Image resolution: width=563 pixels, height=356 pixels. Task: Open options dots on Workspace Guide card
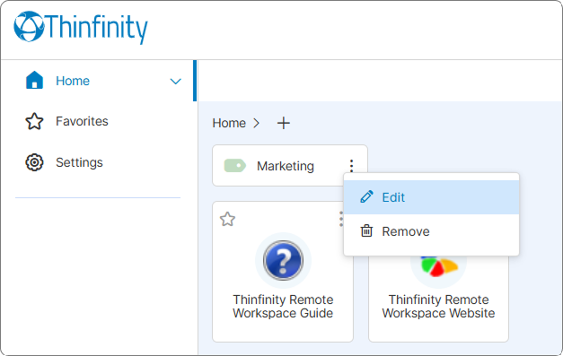point(340,219)
